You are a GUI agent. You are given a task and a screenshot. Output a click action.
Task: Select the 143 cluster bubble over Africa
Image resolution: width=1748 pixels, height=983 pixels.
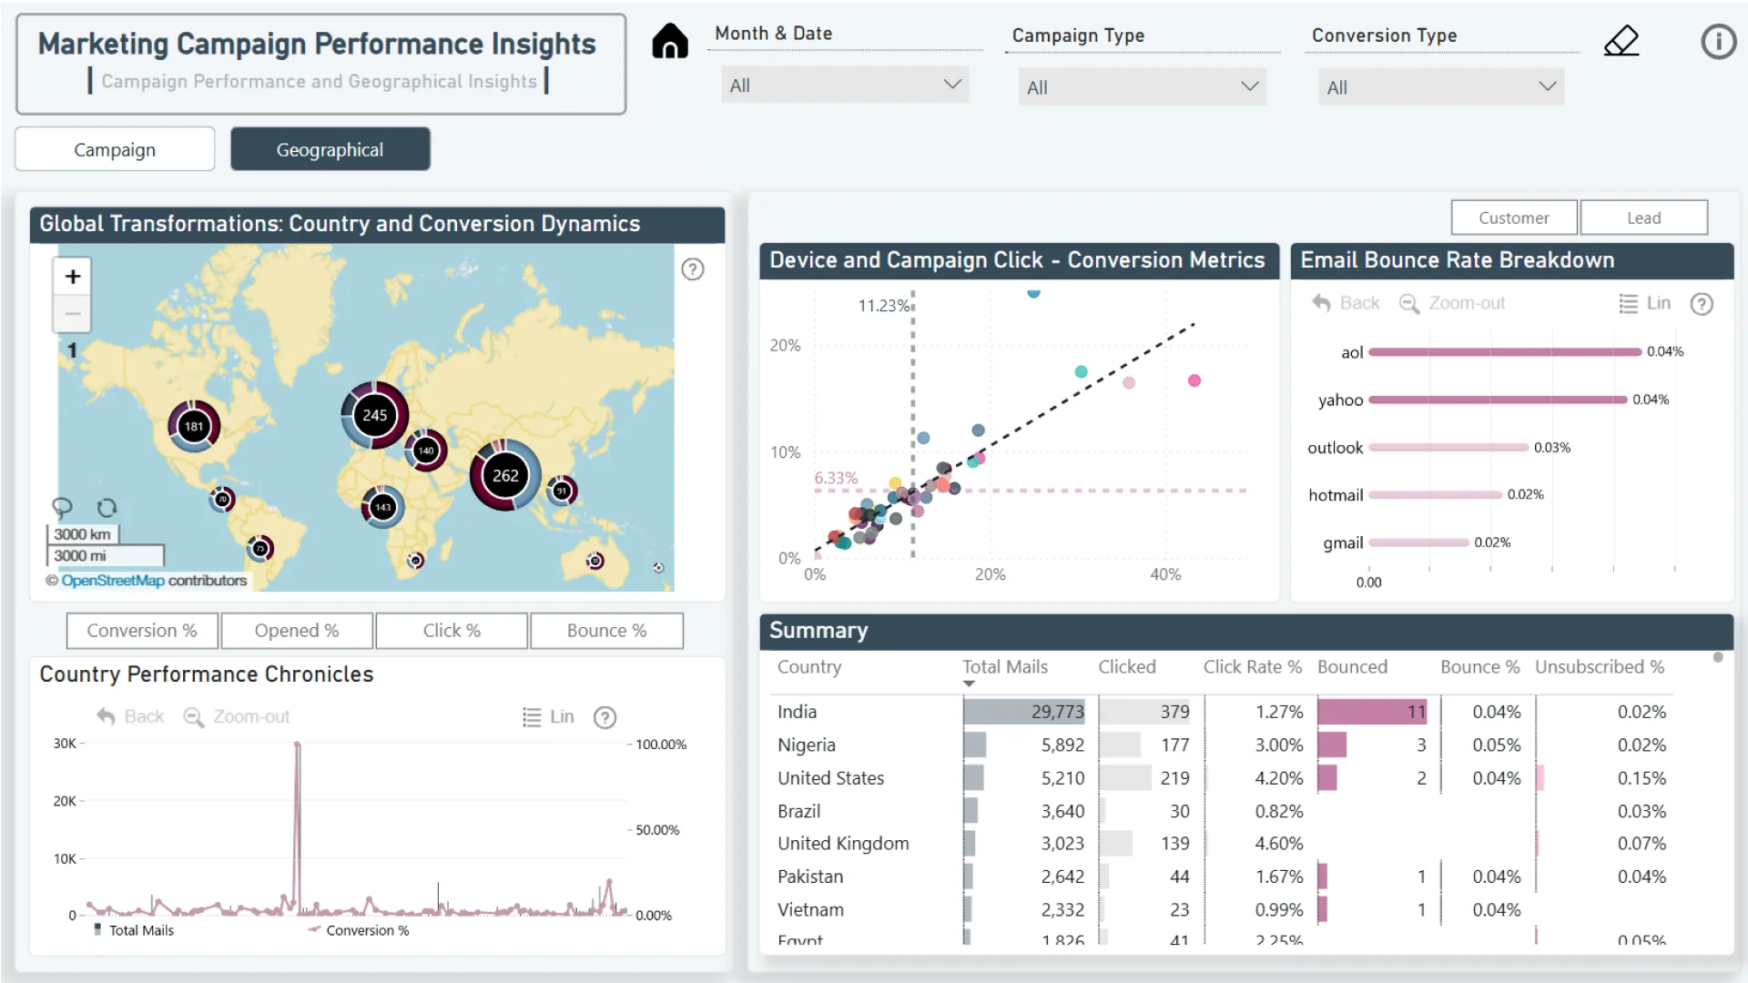pyautogui.click(x=383, y=507)
